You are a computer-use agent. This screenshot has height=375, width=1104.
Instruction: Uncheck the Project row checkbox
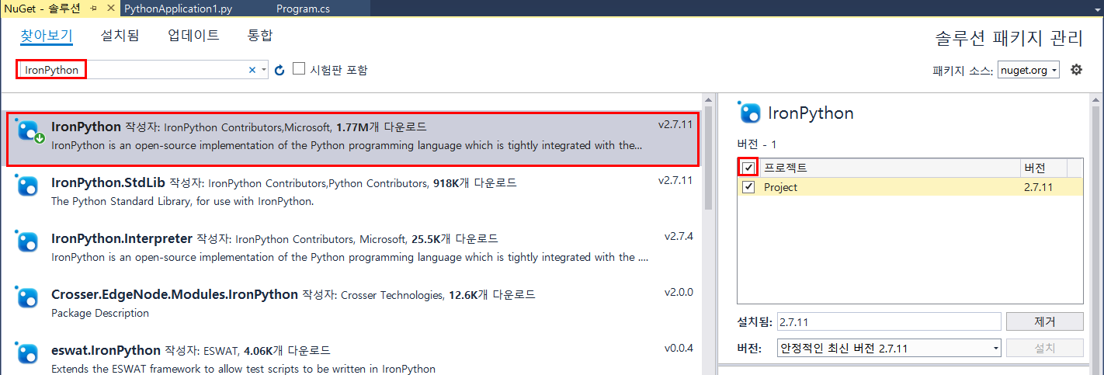[x=748, y=187]
